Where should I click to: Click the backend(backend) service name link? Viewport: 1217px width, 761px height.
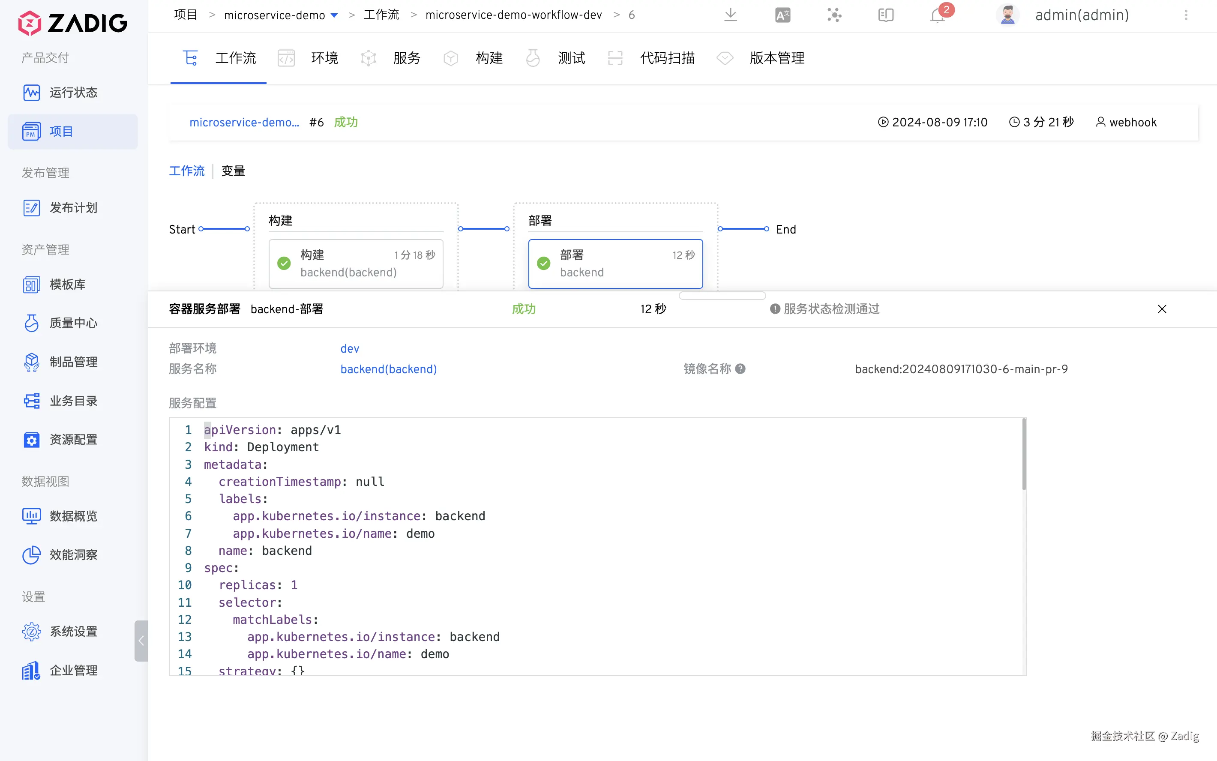(388, 369)
